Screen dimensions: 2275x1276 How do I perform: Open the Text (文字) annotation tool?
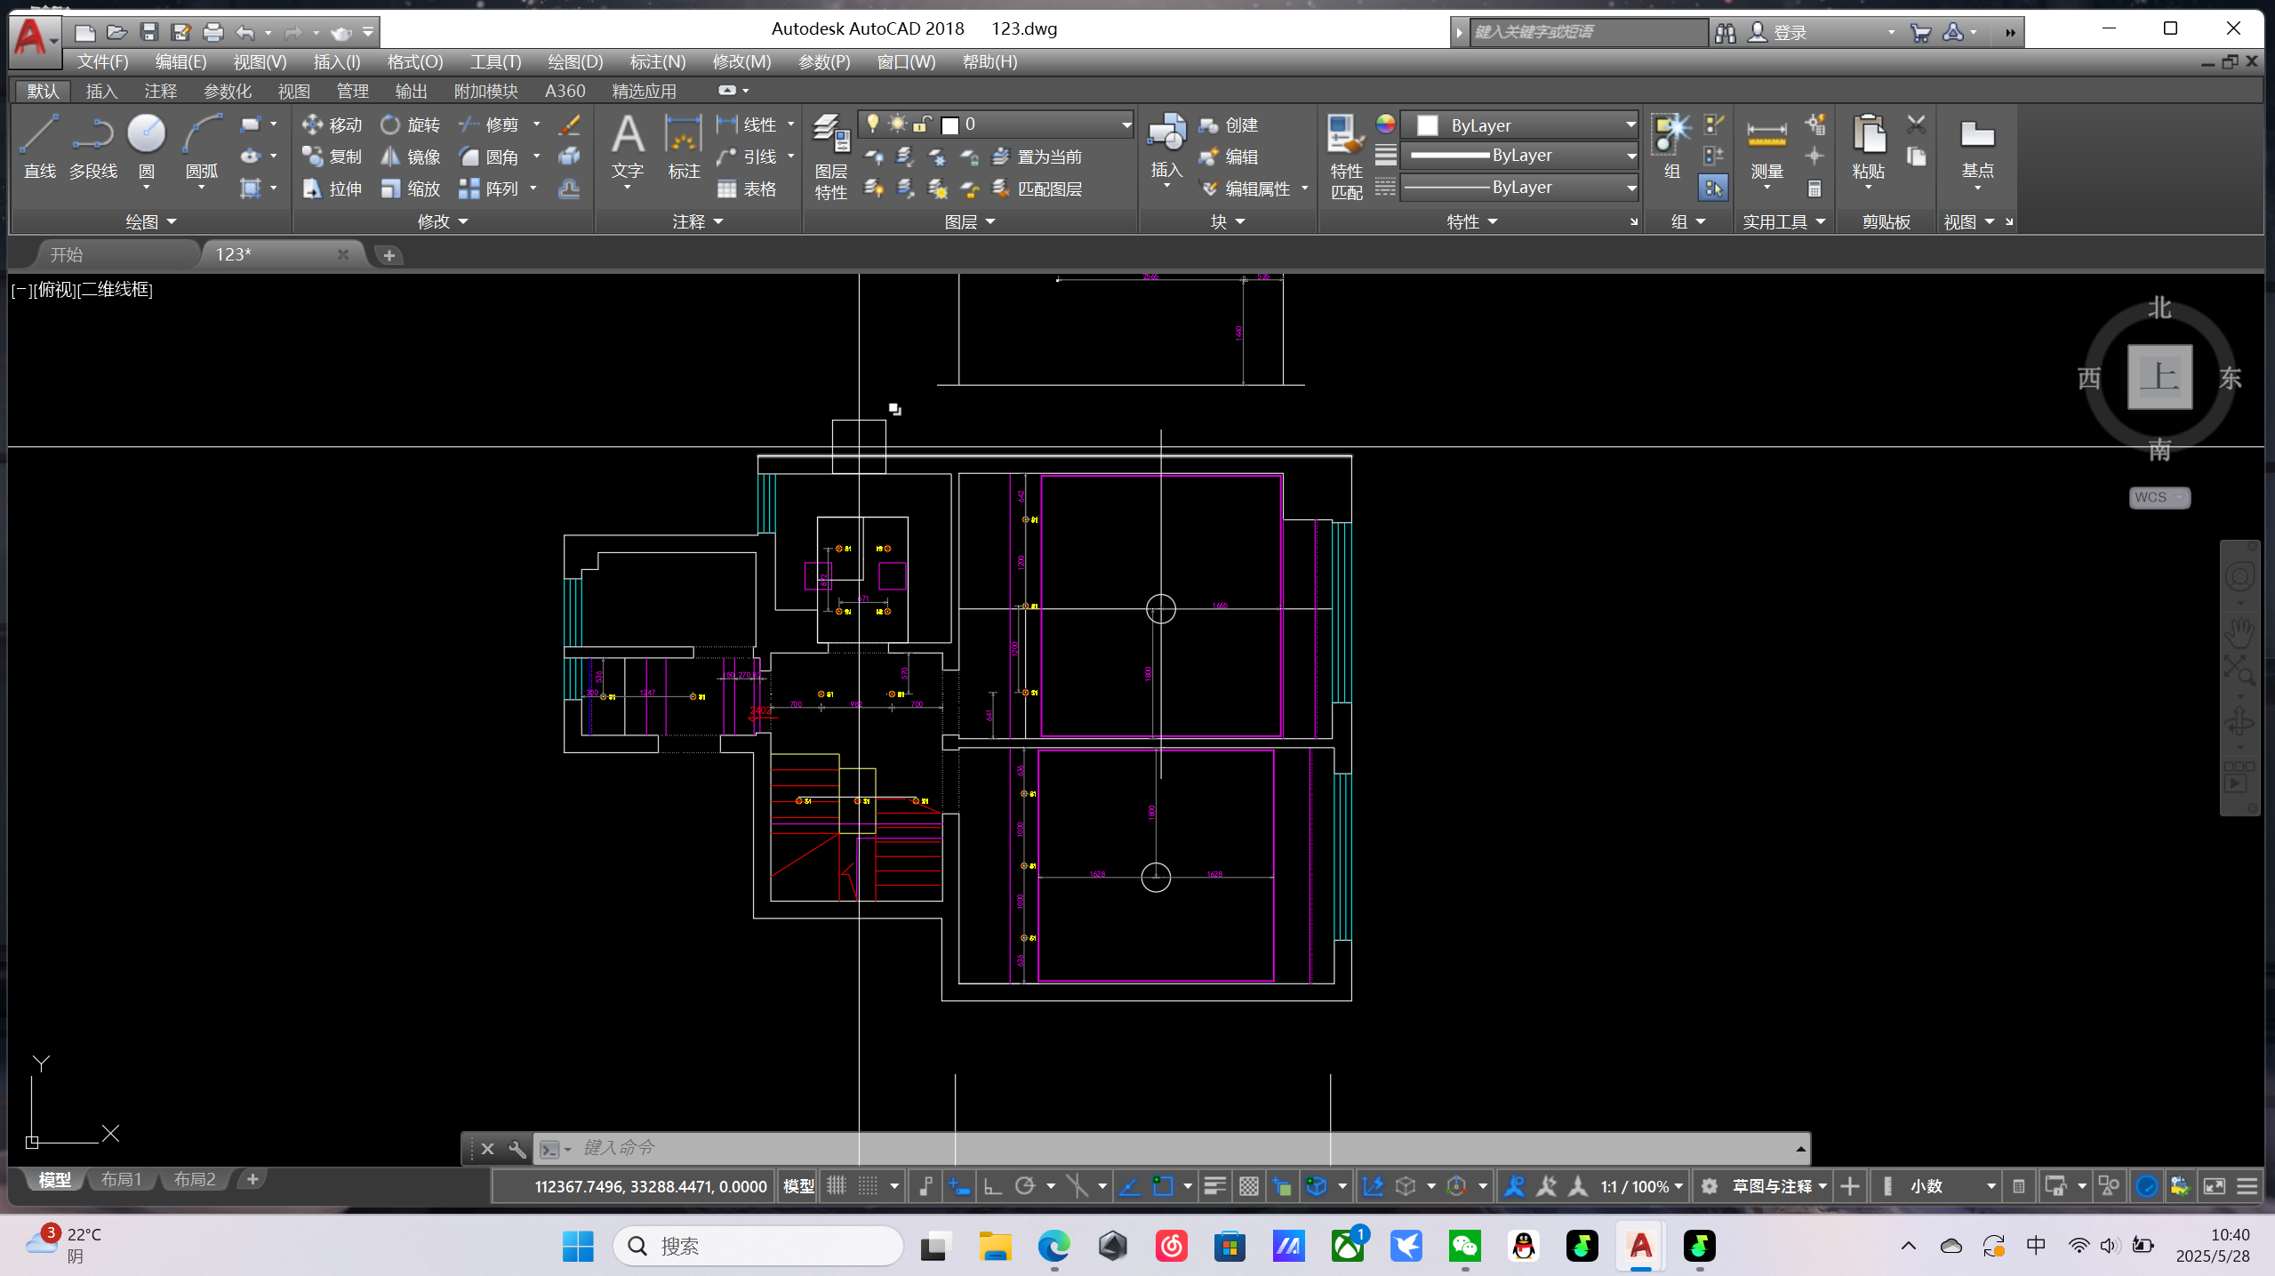628,136
